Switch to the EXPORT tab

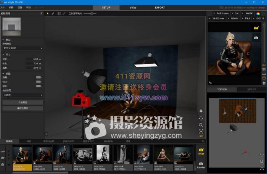tap(160, 7)
